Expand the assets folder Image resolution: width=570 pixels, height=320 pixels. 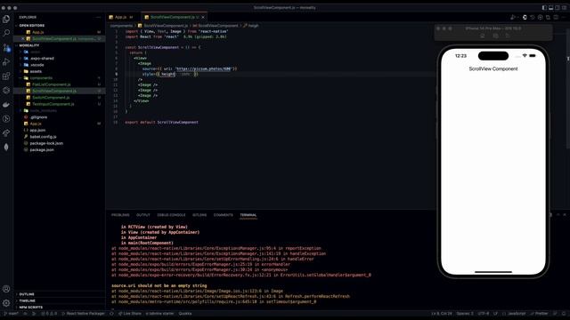(x=60, y=71)
